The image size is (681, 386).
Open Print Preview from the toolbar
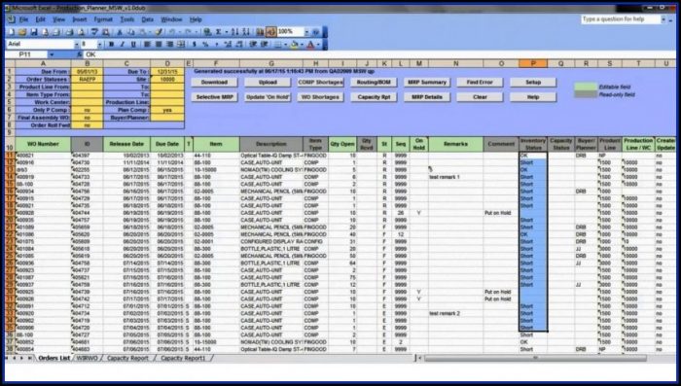tap(81, 32)
